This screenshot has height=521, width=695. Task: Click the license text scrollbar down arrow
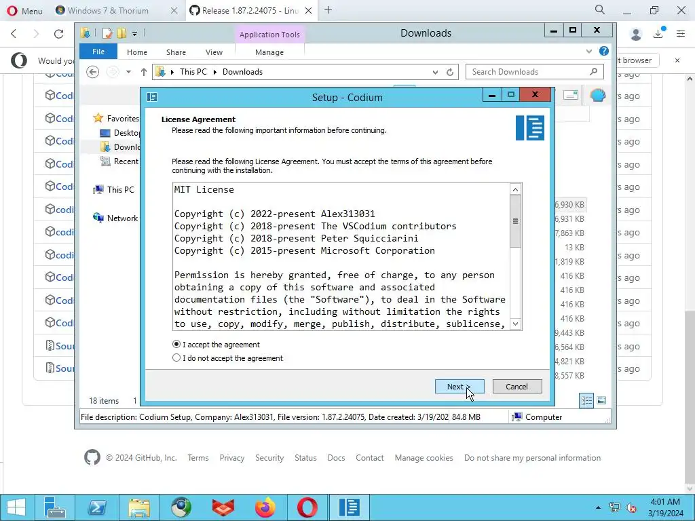point(515,324)
